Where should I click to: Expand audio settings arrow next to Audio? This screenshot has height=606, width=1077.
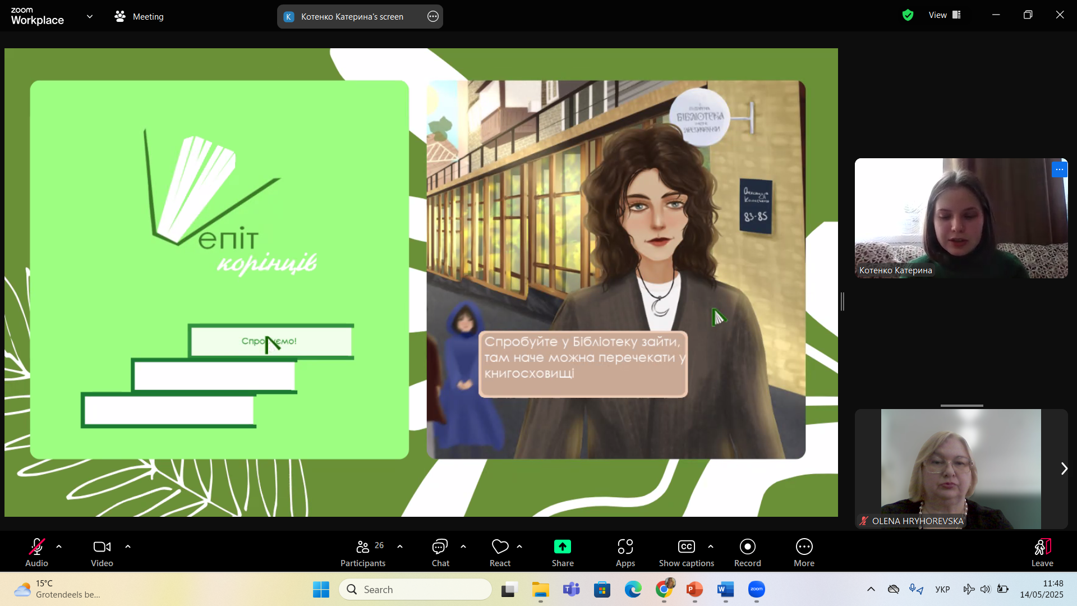[59, 547]
